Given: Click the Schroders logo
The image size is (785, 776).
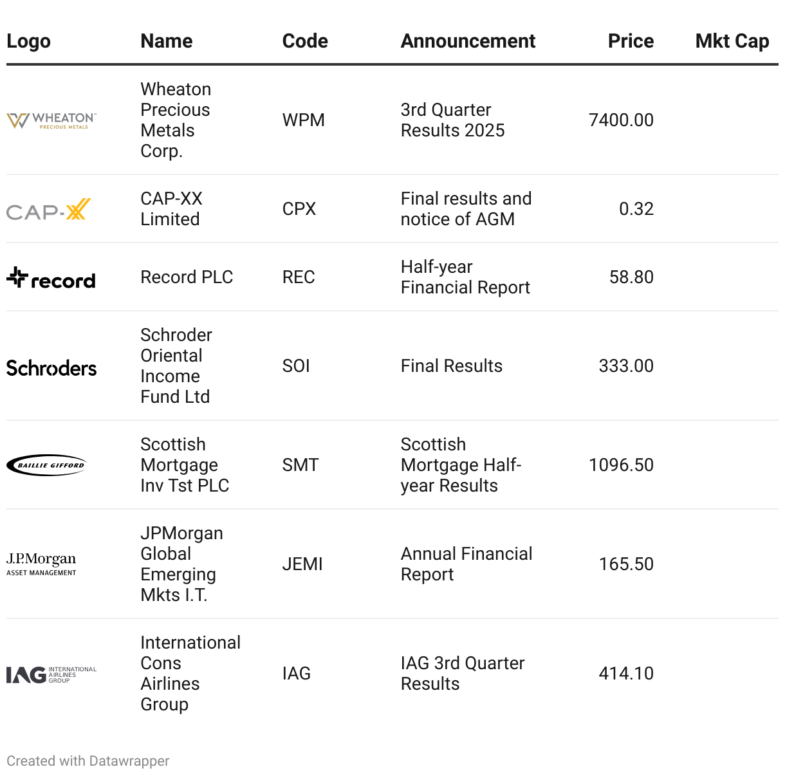Looking at the screenshot, I should [51, 368].
